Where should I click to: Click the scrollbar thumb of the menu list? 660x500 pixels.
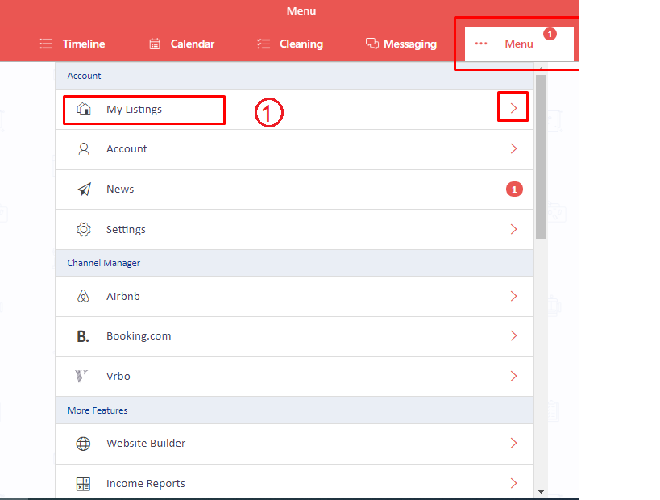(x=542, y=156)
